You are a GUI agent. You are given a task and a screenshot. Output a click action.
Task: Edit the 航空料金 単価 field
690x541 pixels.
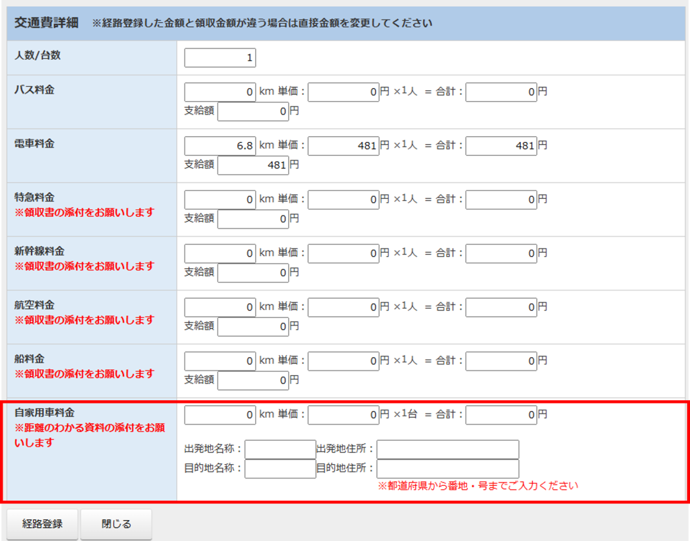coord(343,307)
